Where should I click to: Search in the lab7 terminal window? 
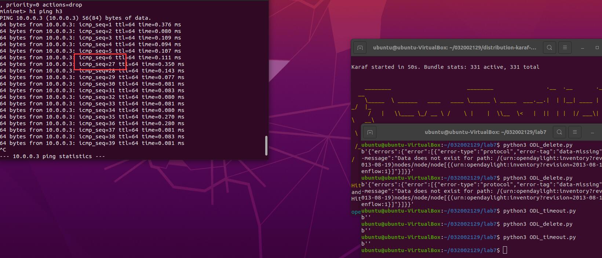[x=559, y=132]
